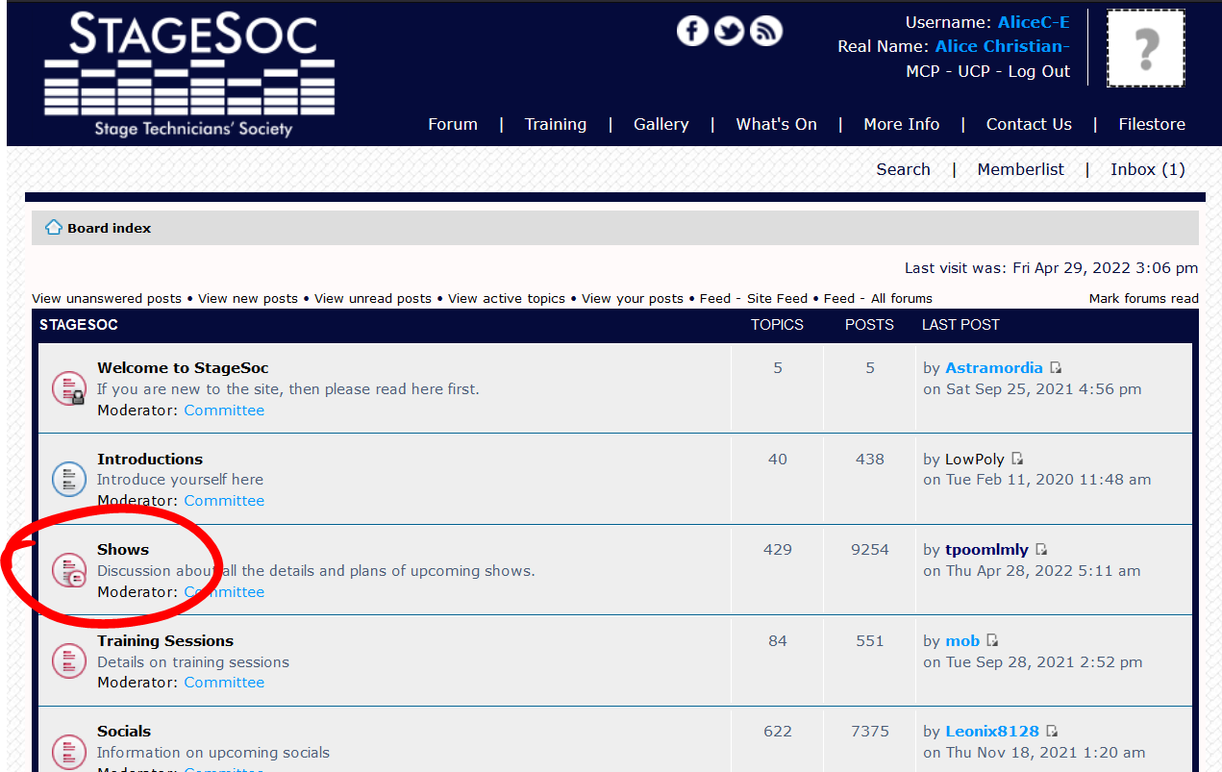Open the RSS feed icon
Viewport: 1222px width, 772px height.
point(766,31)
